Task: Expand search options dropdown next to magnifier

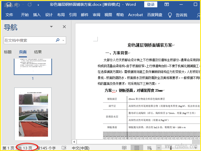Action: [63, 40]
